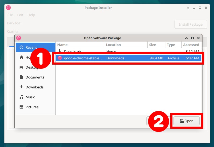Click the Archive type cell

(x=173, y=58)
